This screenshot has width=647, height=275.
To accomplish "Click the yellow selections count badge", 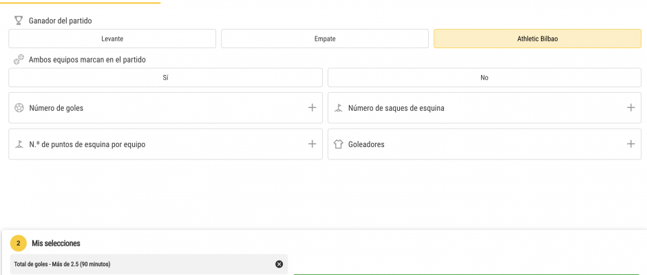I will pos(18,243).
